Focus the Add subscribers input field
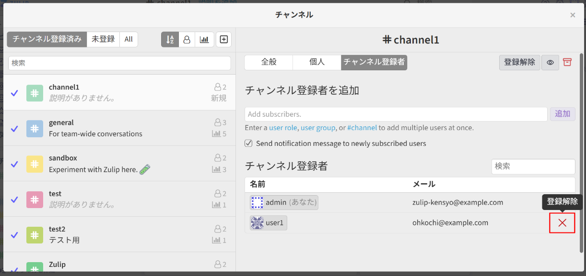Viewport: 586px width, 276px height. coord(396,114)
